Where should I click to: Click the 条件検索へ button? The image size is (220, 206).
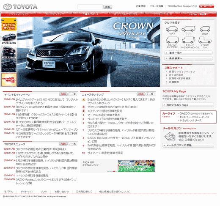pyautogui.click(x=188, y=58)
